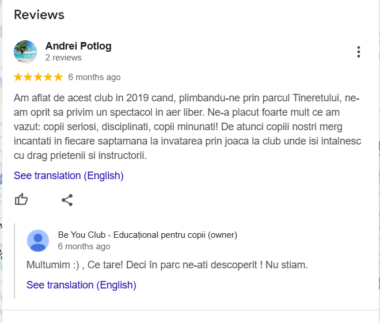380x323 pixels.
Task: Click the "2 reviews" count under Andrei Potlog
Action: (x=63, y=58)
